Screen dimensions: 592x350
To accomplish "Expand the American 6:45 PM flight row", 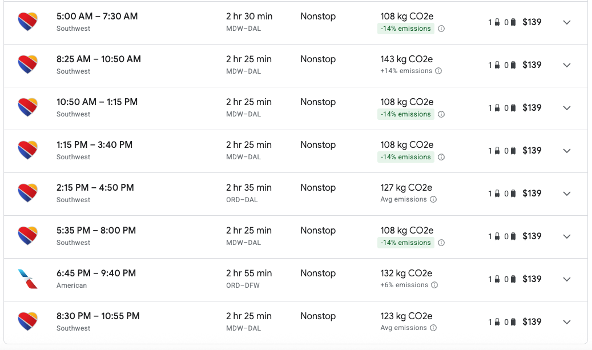I will click(x=567, y=279).
